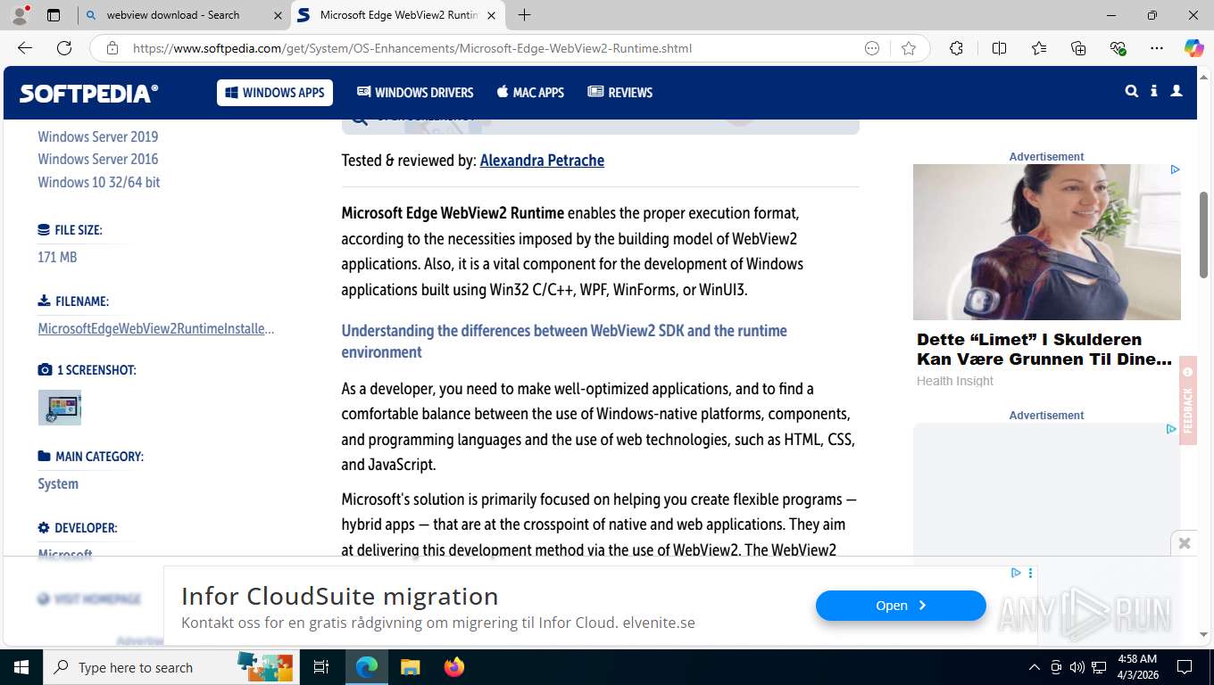Reload the current page
Image resolution: width=1214 pixels, height=685 pixels.
point(64,48)
